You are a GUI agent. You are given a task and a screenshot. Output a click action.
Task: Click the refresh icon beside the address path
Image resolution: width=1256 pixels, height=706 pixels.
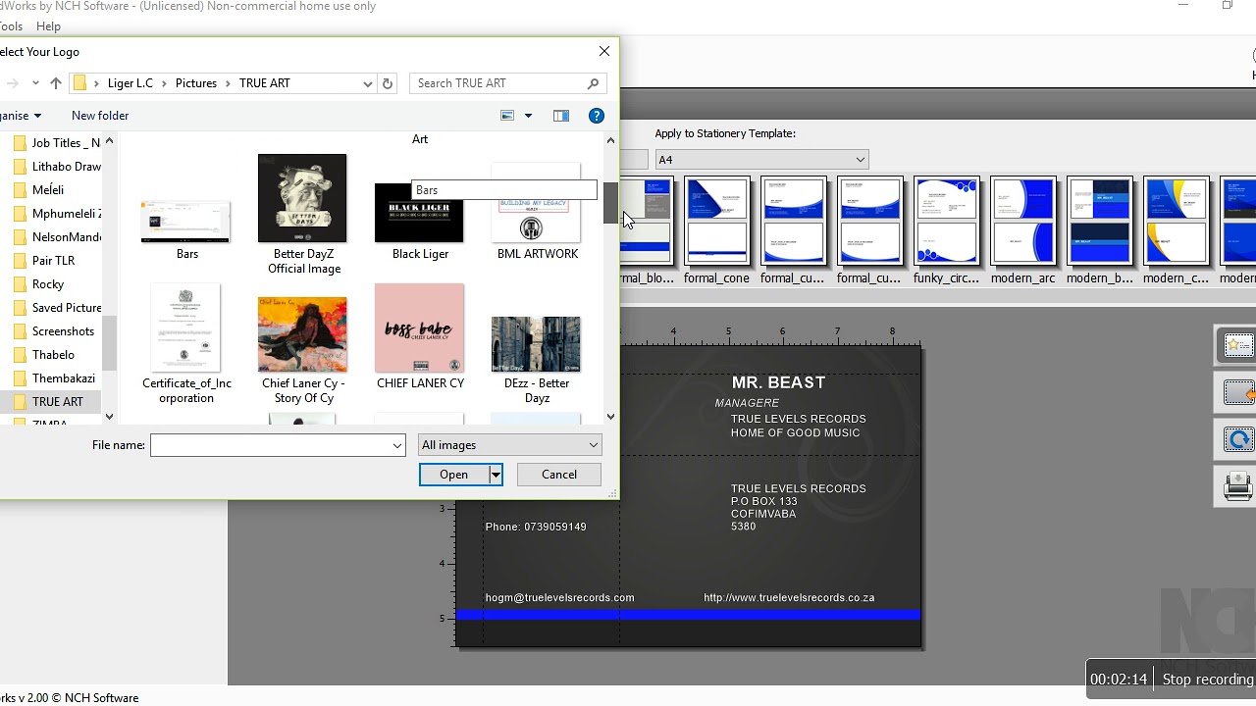pyautogui.click(x=388, y=83)
